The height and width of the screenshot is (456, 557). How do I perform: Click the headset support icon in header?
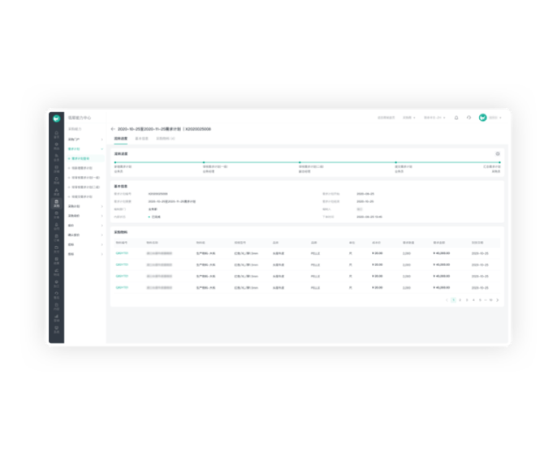468,118
